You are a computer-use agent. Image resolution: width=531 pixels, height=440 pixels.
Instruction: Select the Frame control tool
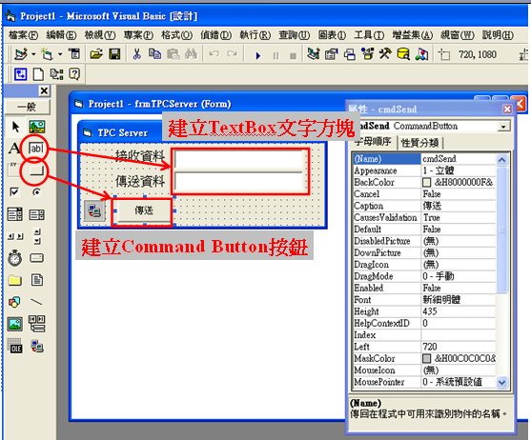14,170
